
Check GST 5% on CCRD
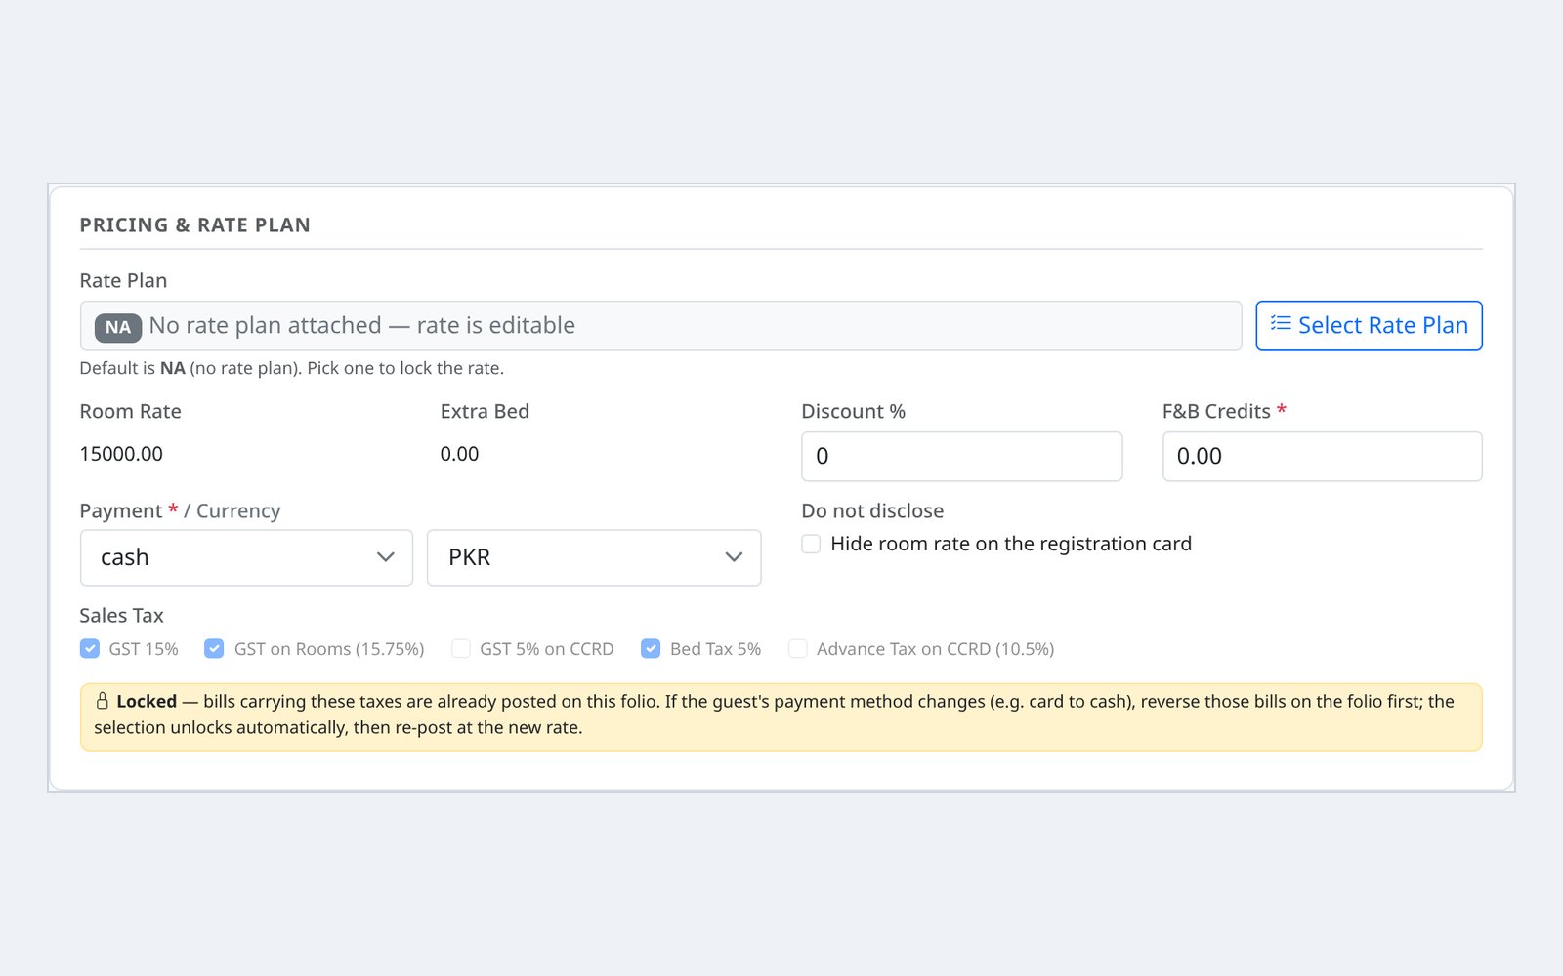[x=460, y=649]
